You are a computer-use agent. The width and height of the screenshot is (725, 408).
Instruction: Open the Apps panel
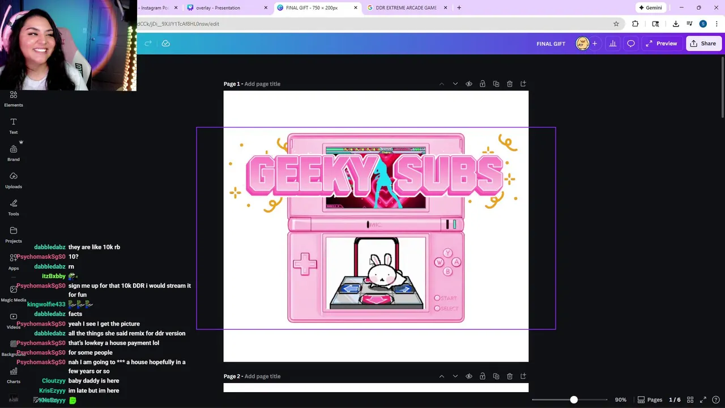tap(14, 262)
